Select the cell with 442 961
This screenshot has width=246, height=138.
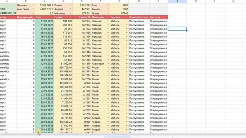[x=82, y=9]
